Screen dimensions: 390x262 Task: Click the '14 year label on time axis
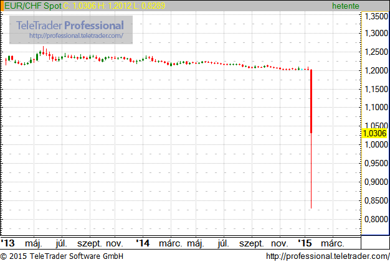click(x=143, y=243)
